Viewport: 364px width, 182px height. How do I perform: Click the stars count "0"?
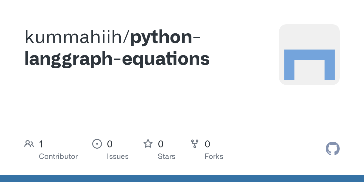(x=161, y=144)
